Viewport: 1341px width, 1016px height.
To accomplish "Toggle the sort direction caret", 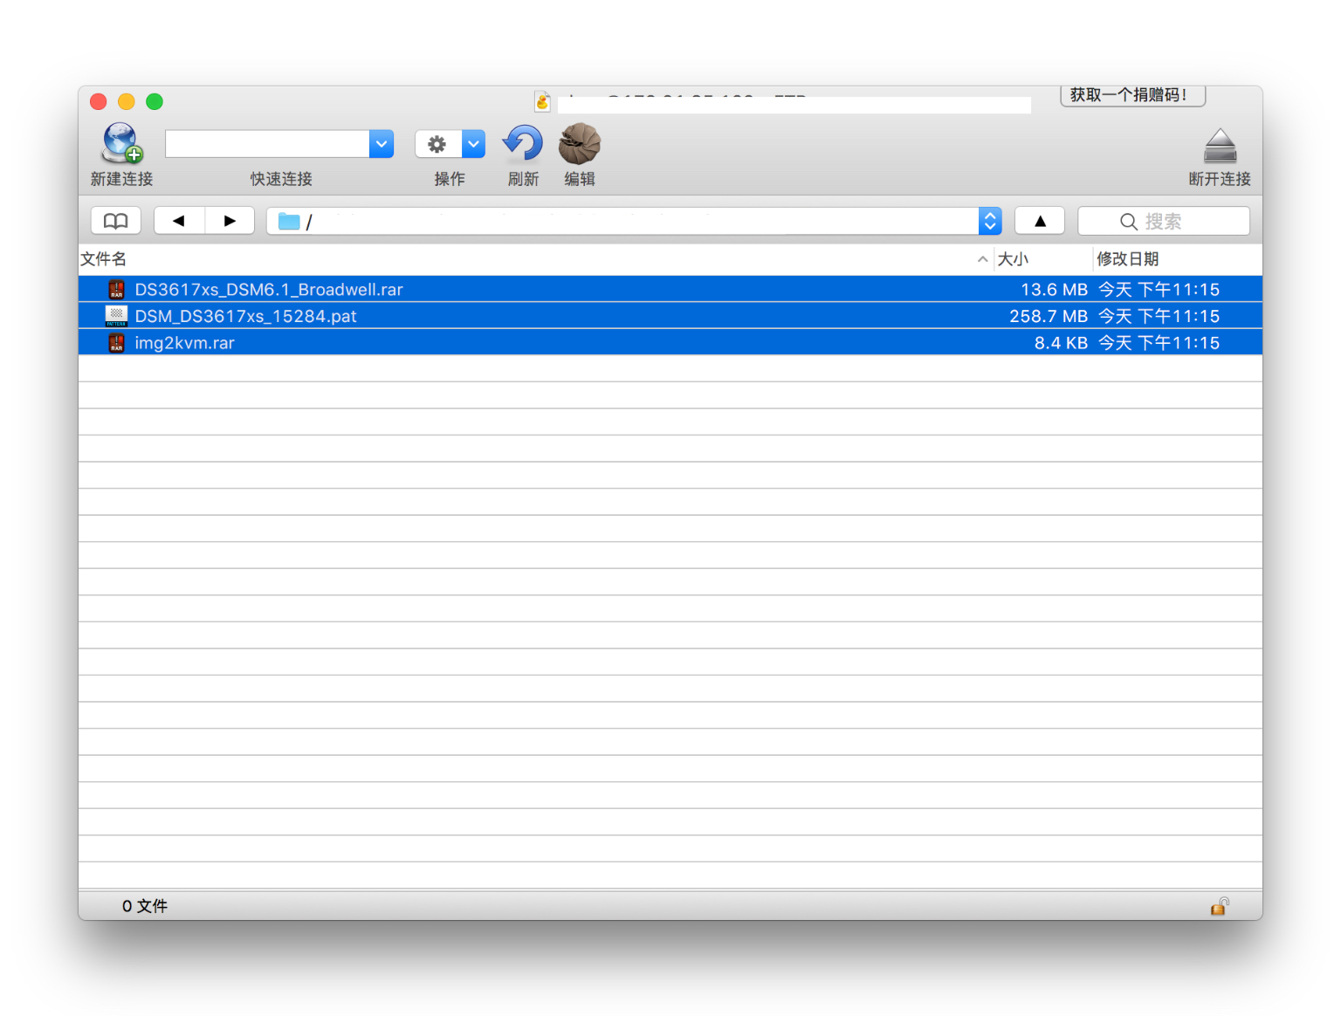I will 982,259.
